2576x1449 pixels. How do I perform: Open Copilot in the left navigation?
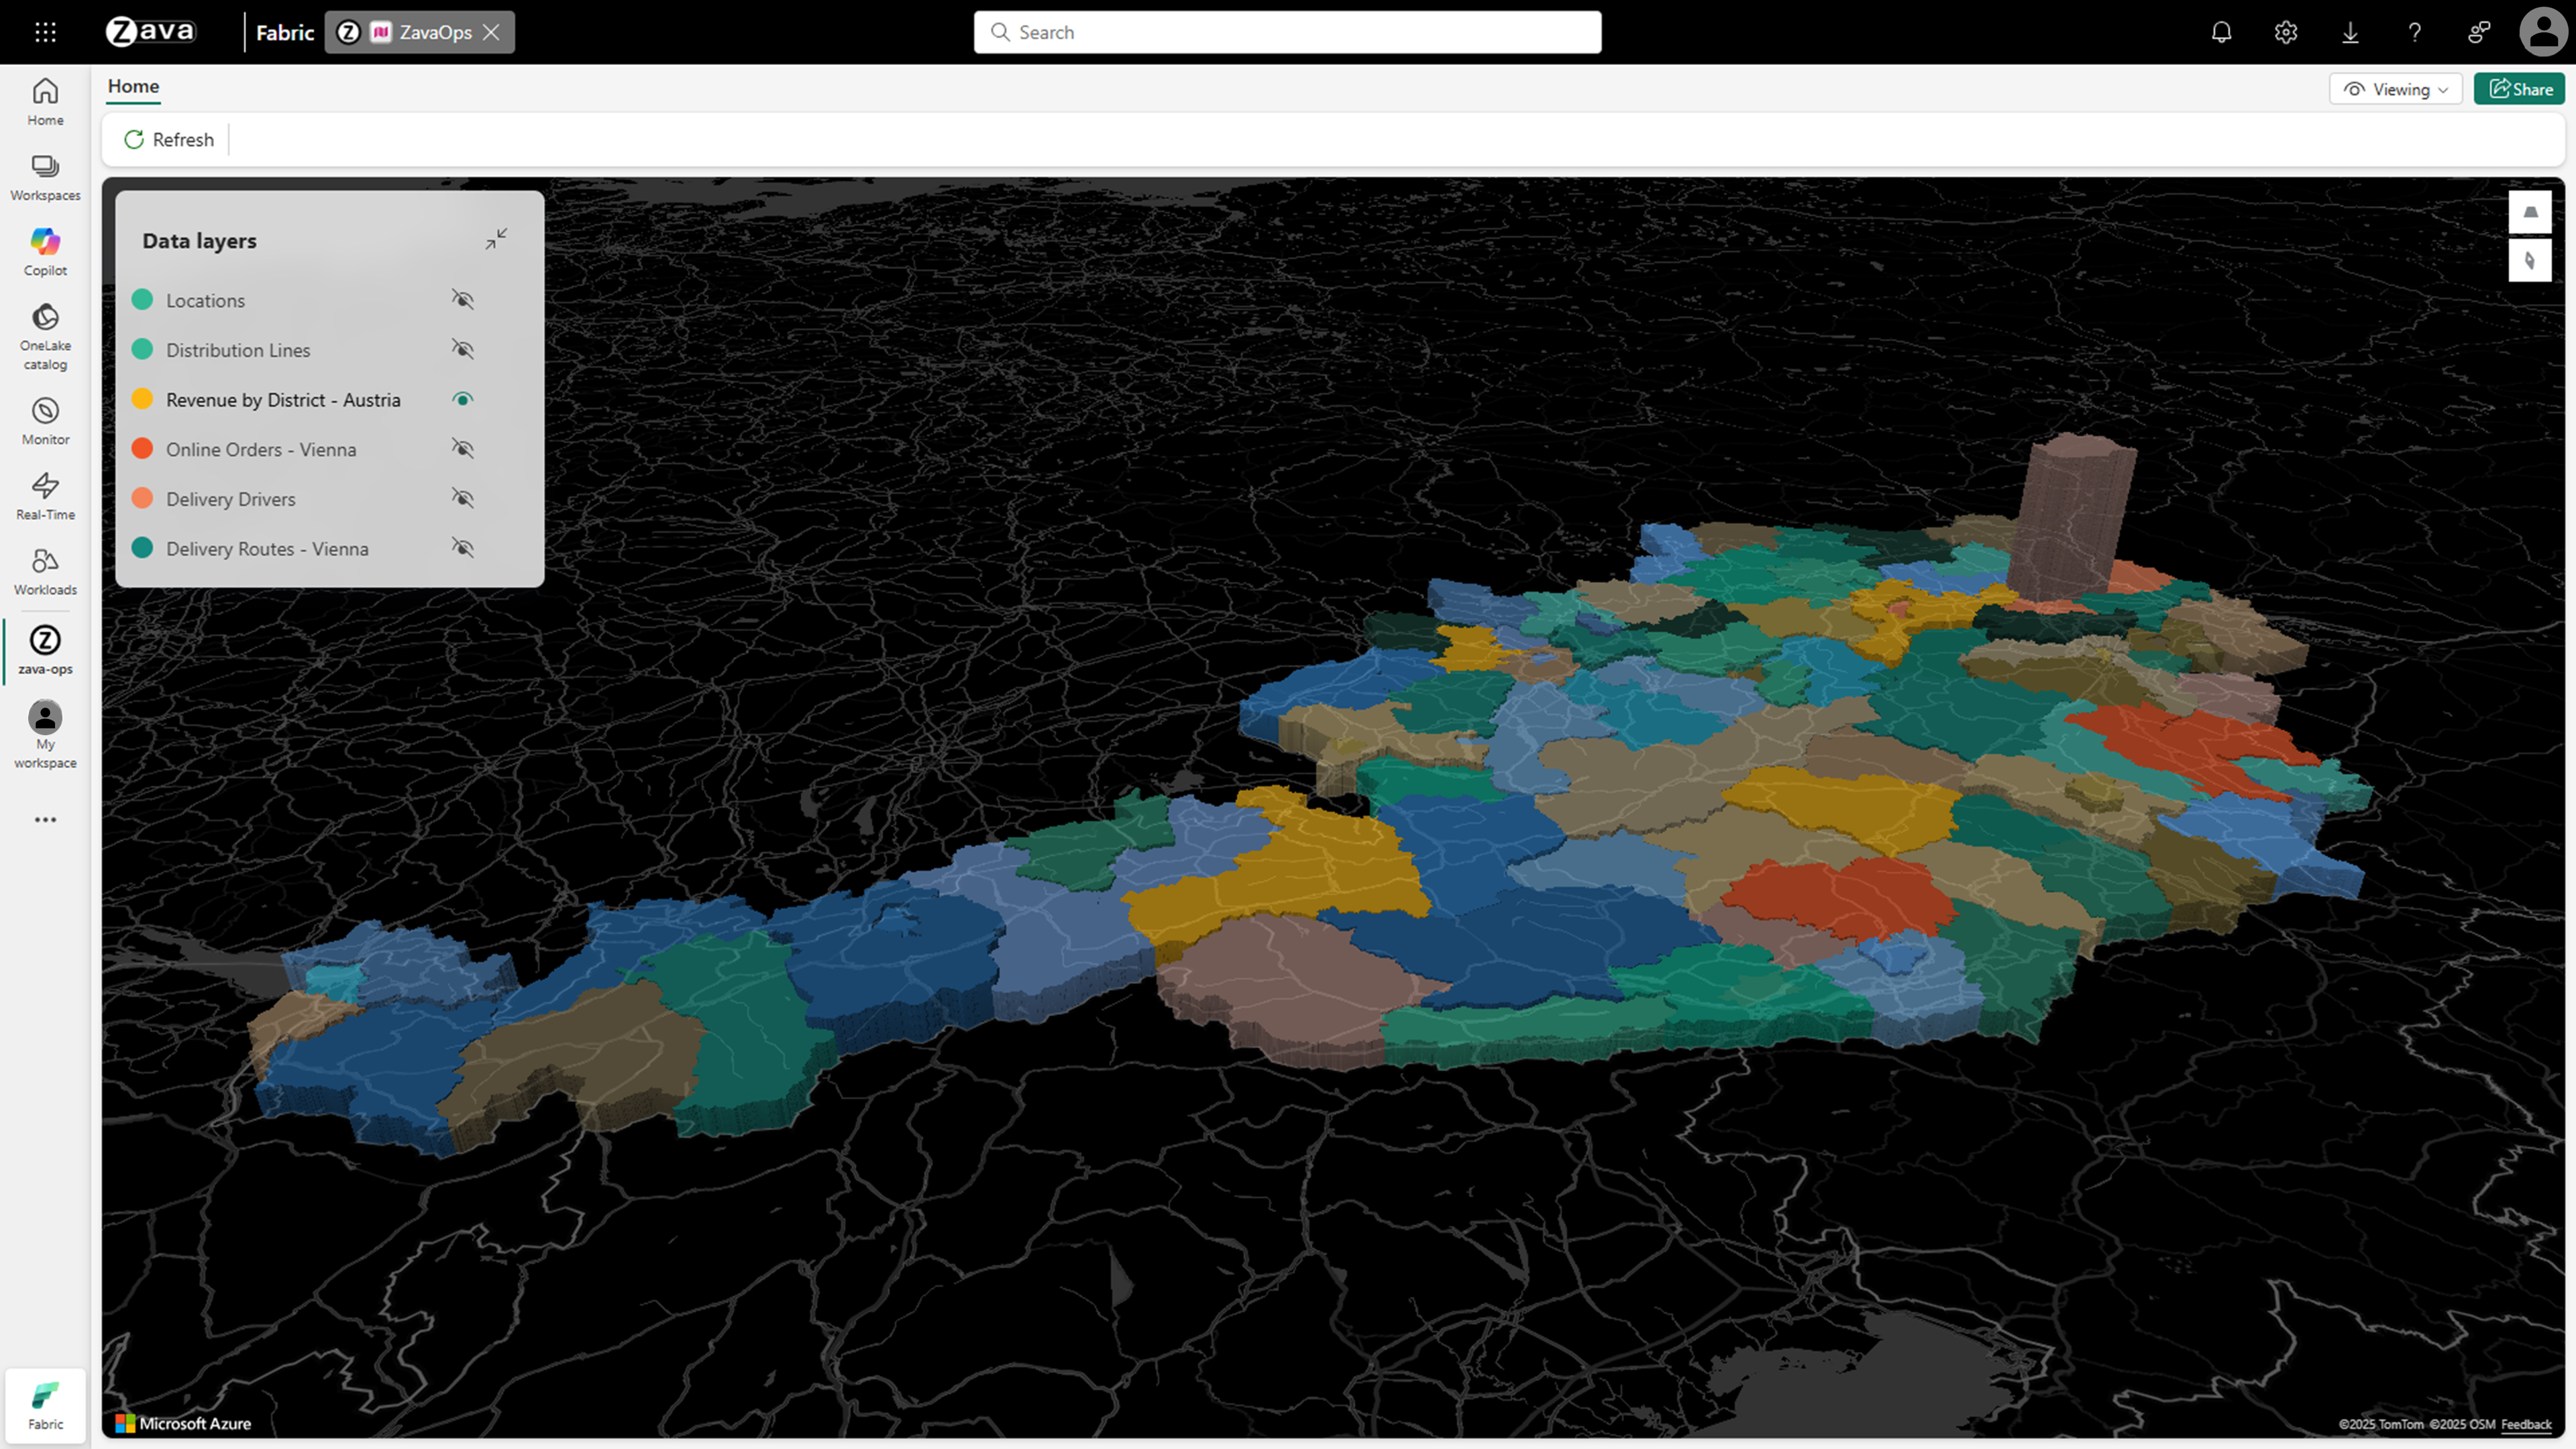[45, 251]
